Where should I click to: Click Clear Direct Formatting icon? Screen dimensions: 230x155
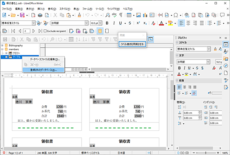pyautogui.click(x=153, y=23)
